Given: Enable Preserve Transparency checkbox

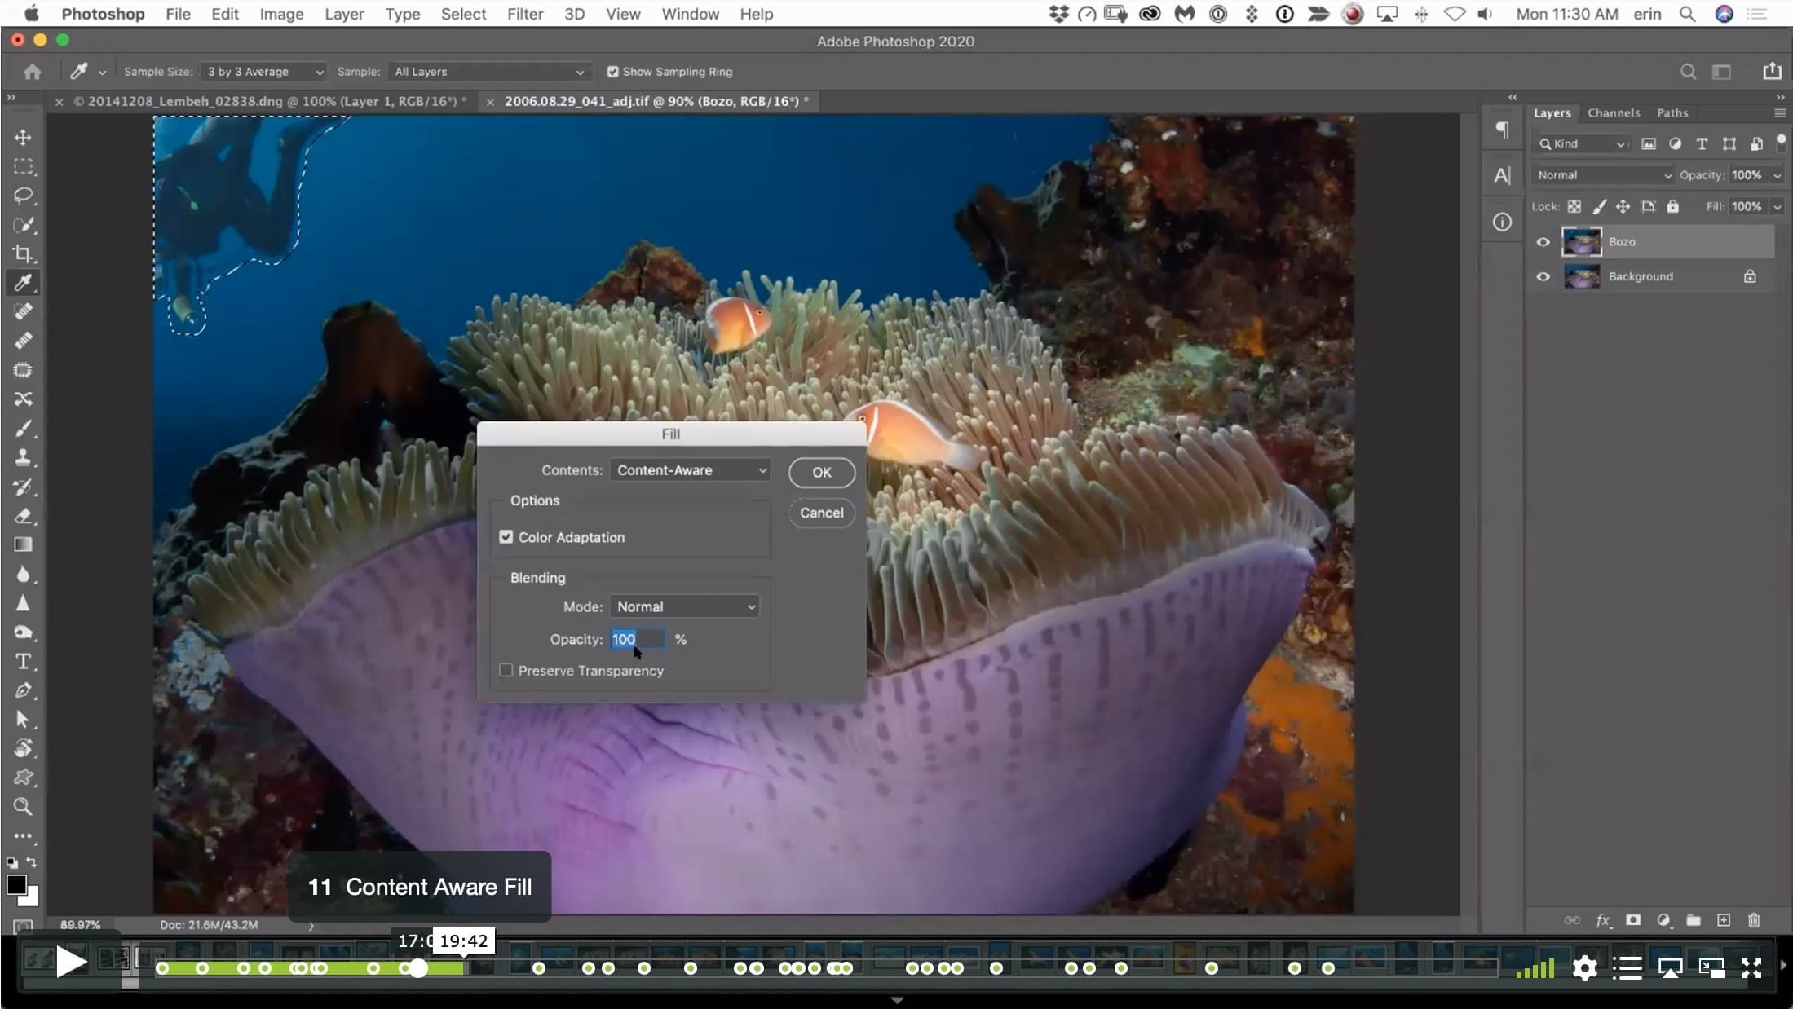Looking at the screenshot, I should pos(506,670).
